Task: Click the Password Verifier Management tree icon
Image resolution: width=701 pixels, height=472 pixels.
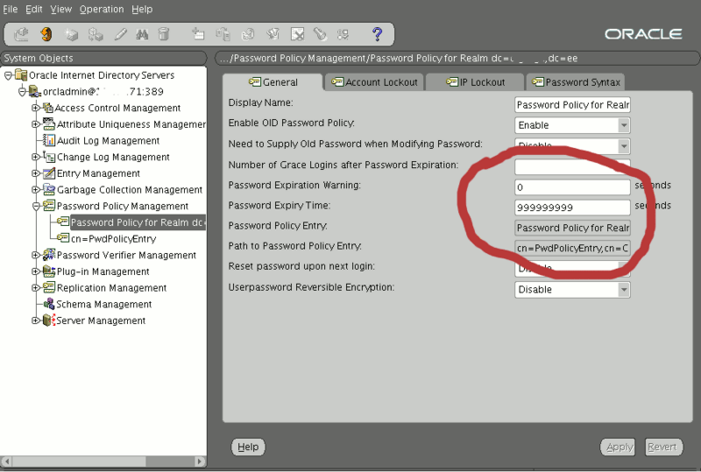Action: [49, 255]
